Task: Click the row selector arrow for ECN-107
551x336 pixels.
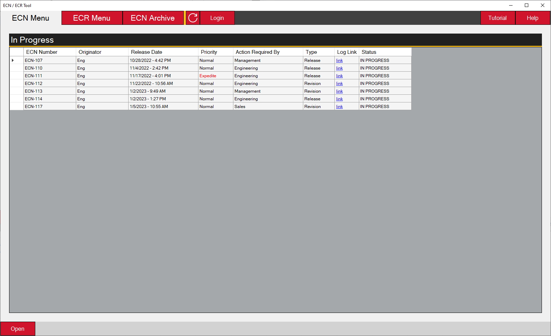Action: click(x=13, y=60)
